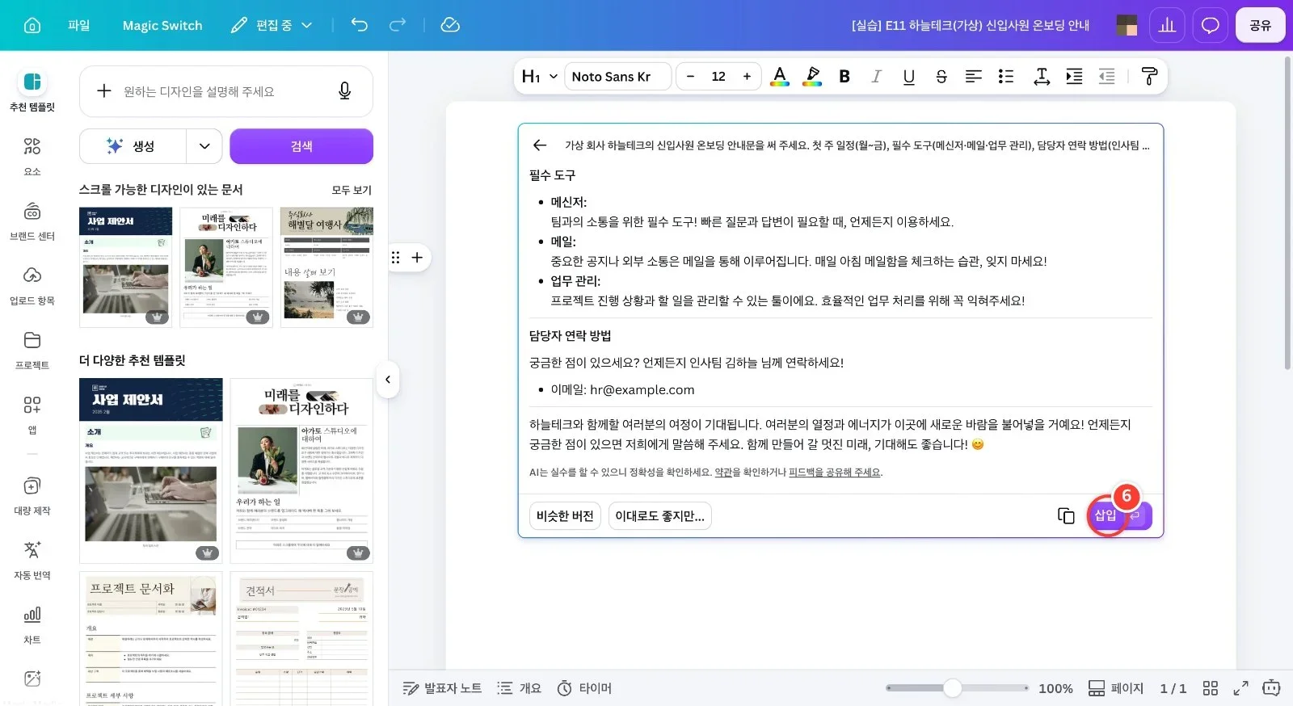Click the 공유 share button
Viewport: 1293px width, 706px height.
1260,25
